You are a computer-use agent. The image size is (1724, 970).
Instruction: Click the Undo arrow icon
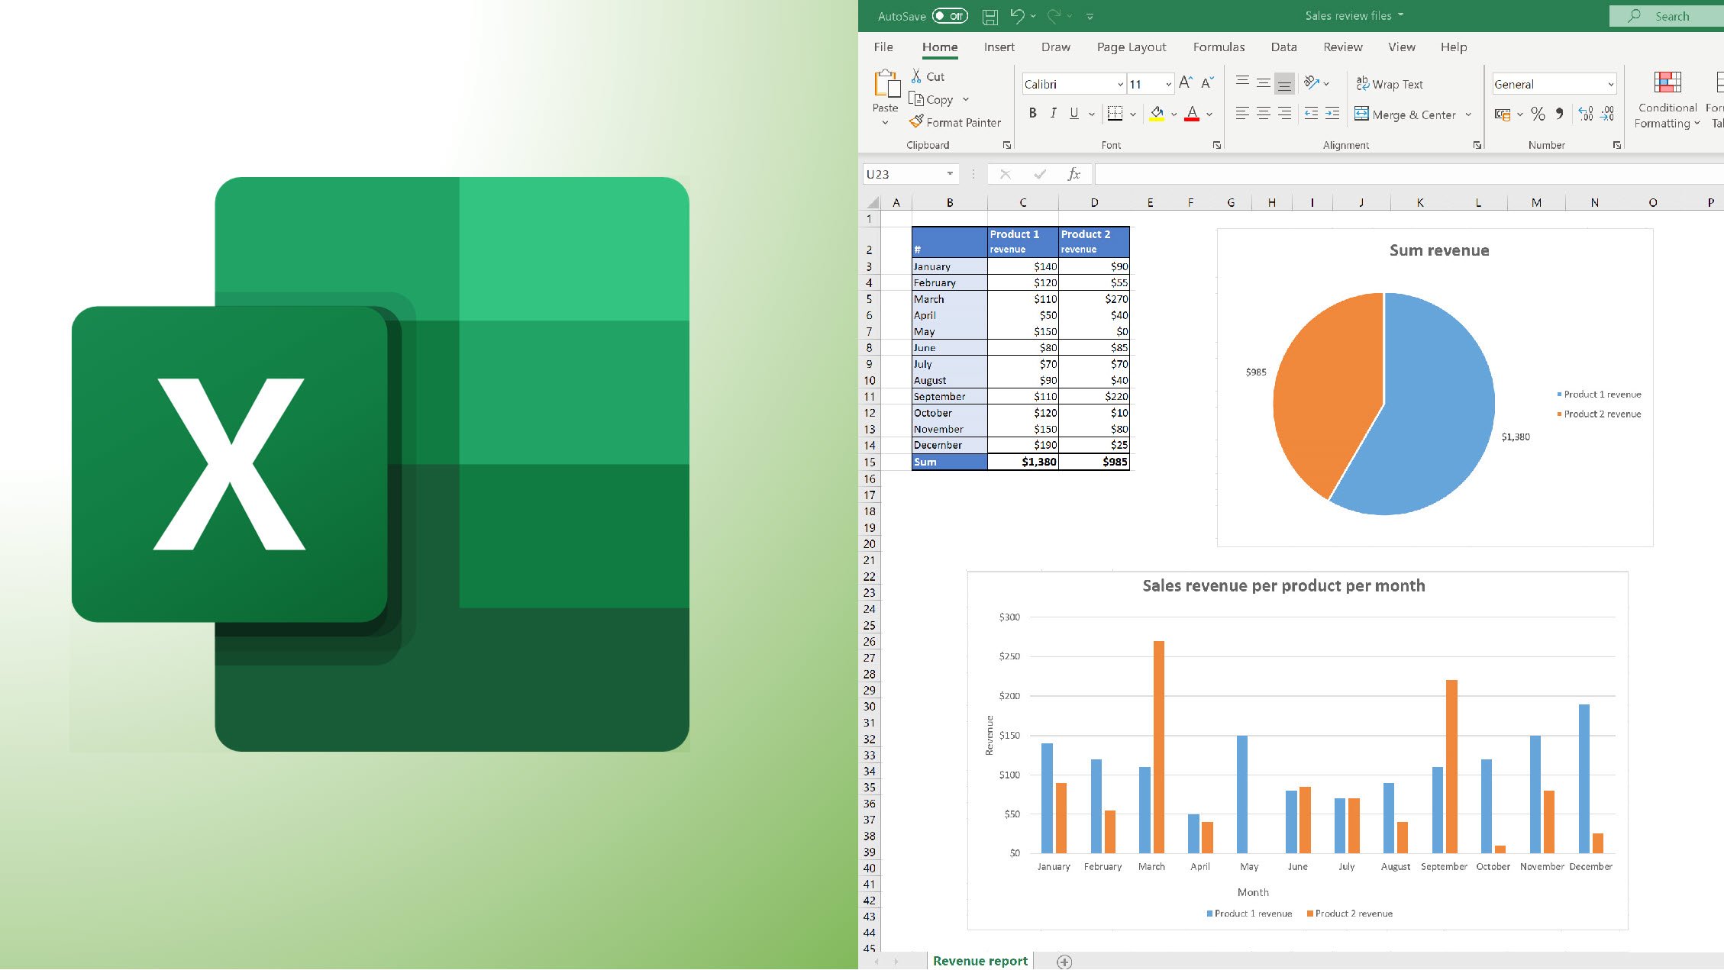pos(1016,16)
